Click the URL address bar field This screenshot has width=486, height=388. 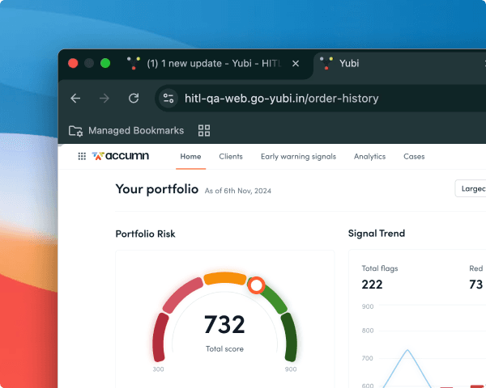click(x=322, y=99)
